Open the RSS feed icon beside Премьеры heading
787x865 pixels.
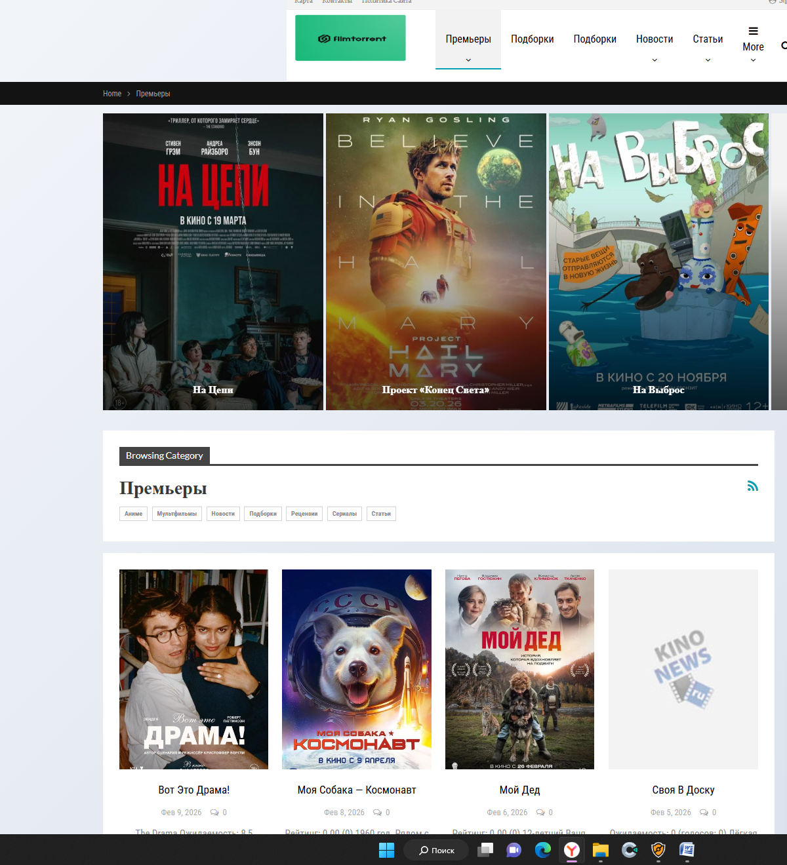pos(752,486)
